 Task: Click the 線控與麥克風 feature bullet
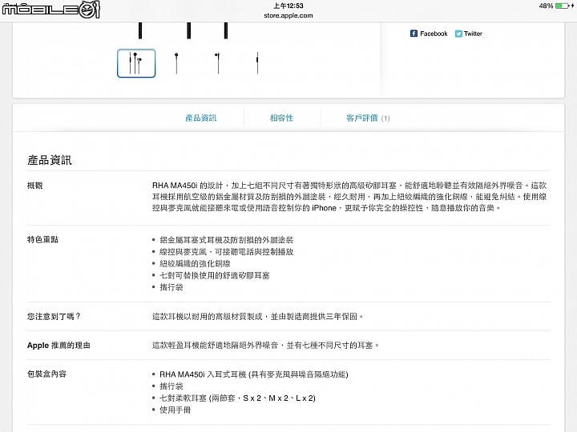226,252
